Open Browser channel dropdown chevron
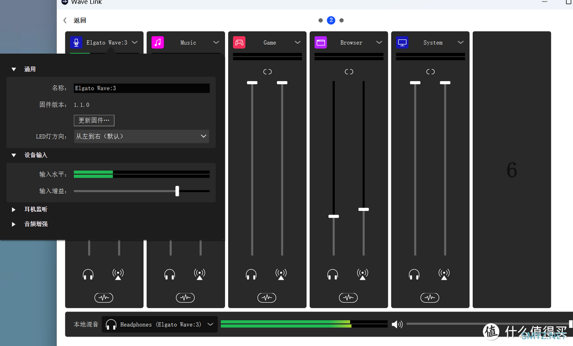 click(379, 42)
